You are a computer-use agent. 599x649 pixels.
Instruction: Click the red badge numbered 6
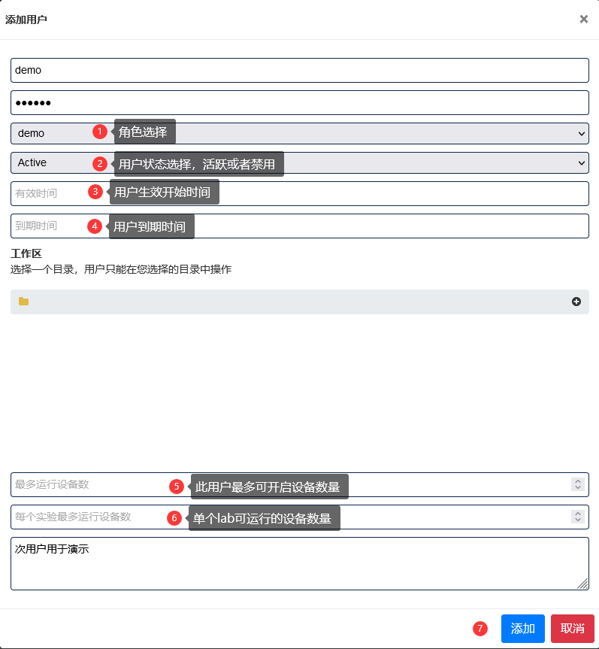coord(174,518)
